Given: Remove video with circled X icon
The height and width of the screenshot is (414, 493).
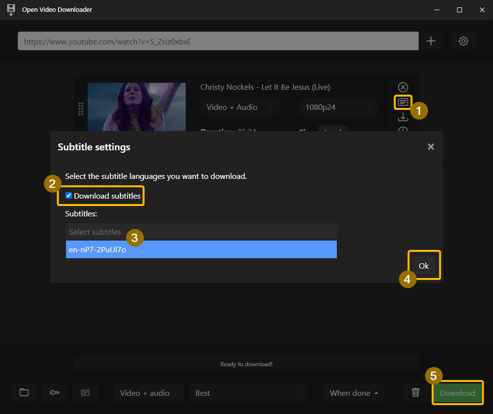Looking at the screenshot, I should pos(403,87).
